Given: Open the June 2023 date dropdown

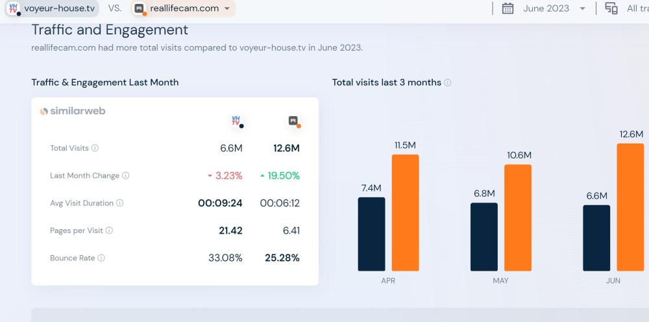Looking at the screenshot, I should [554, 8].
